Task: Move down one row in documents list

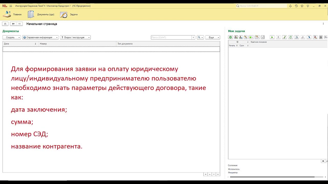Action: (214, 174)
